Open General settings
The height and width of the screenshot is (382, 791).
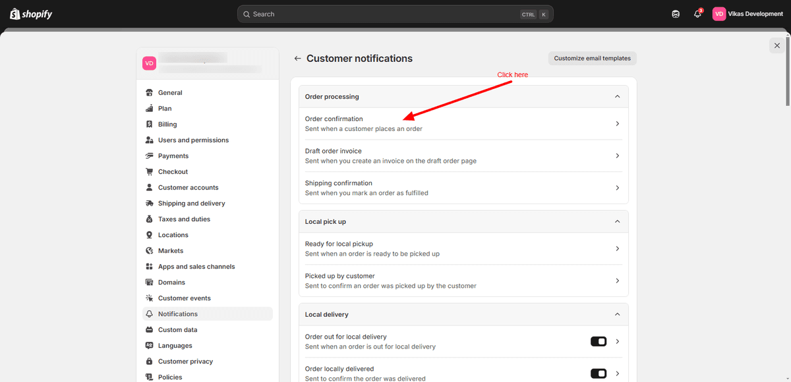point(208,93)
